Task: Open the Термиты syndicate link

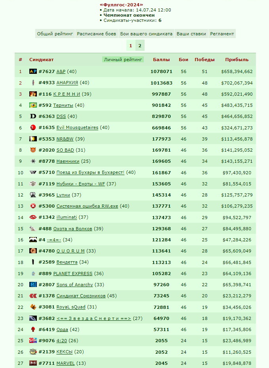Action: [x=63, y=105]
